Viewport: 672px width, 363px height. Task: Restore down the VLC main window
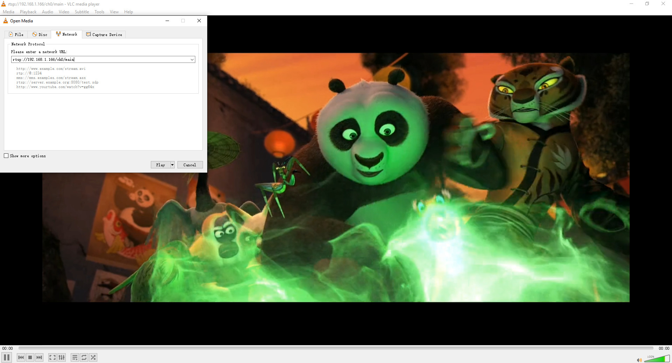click(x=647, y=4)
